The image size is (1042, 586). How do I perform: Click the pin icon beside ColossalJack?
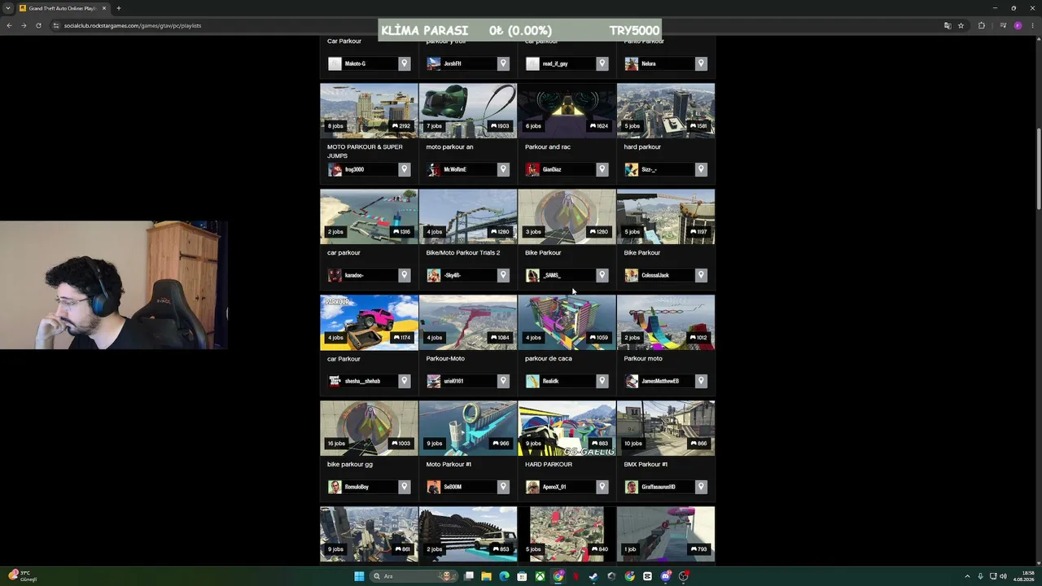point(701,275)
